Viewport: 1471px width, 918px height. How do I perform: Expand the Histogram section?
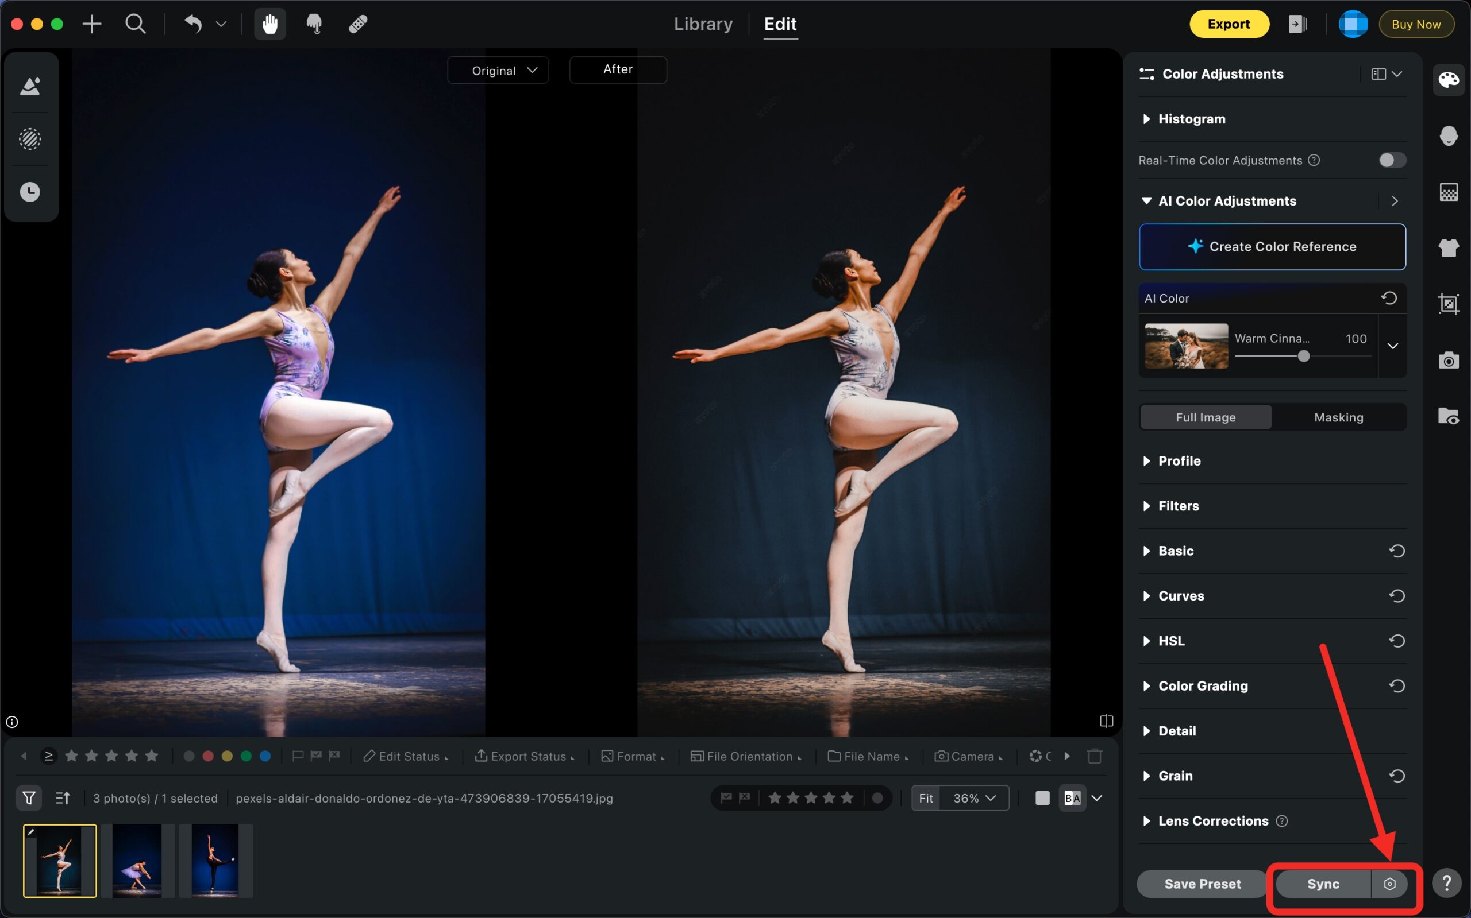[1192, 119]
